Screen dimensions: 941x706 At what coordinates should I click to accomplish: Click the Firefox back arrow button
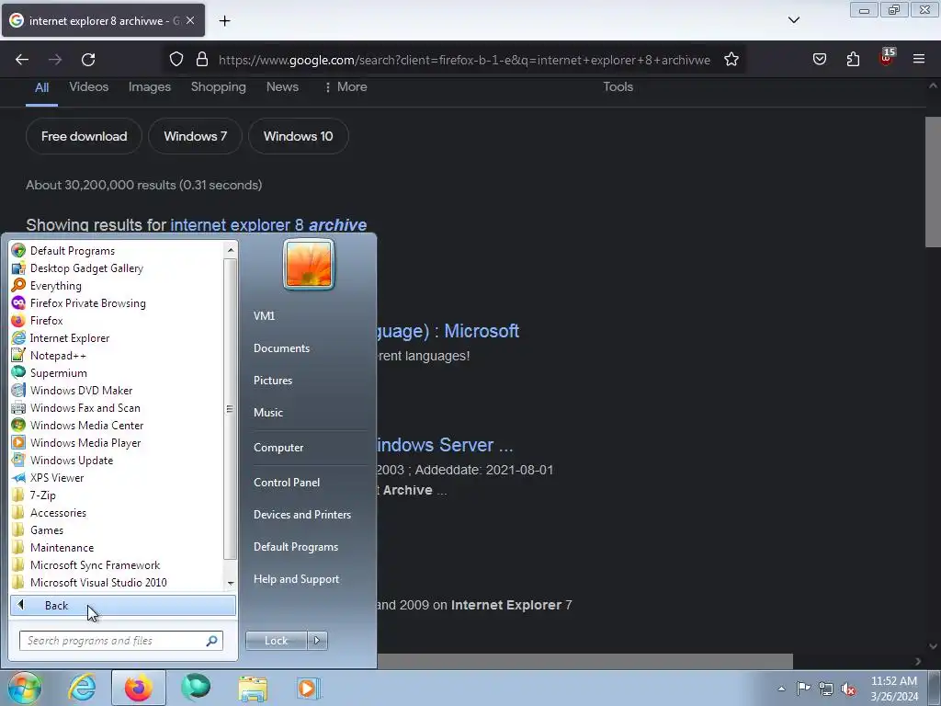click(x=22, y=60)
